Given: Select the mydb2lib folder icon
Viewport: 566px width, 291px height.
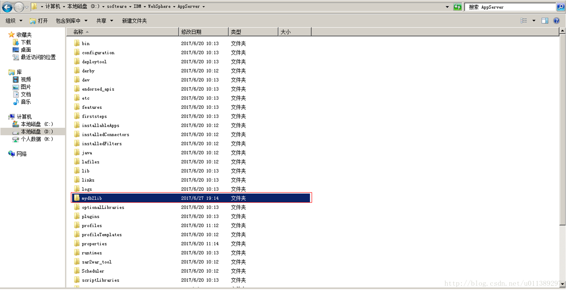Looking at the screenshot, I should click(77, 198).
